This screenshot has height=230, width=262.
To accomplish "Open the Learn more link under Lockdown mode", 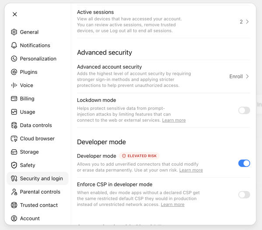I will coord(174,120).
